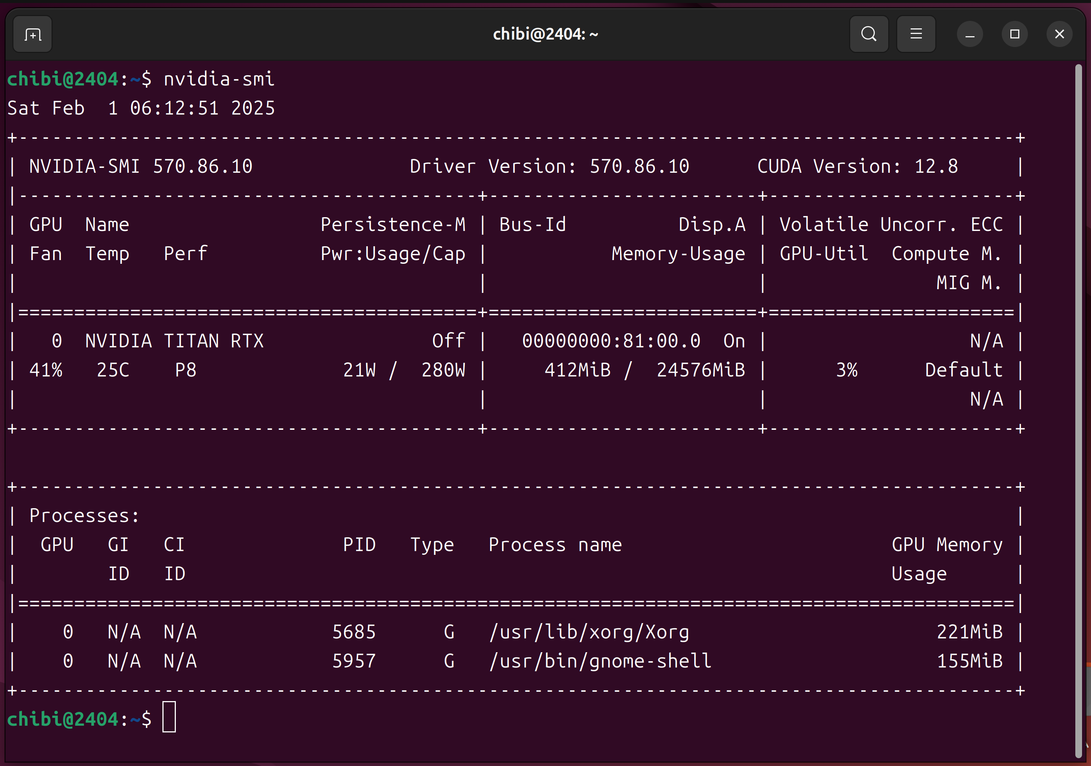
Task: Click the 3% GPU-Util value
Action: click(847, 371)
